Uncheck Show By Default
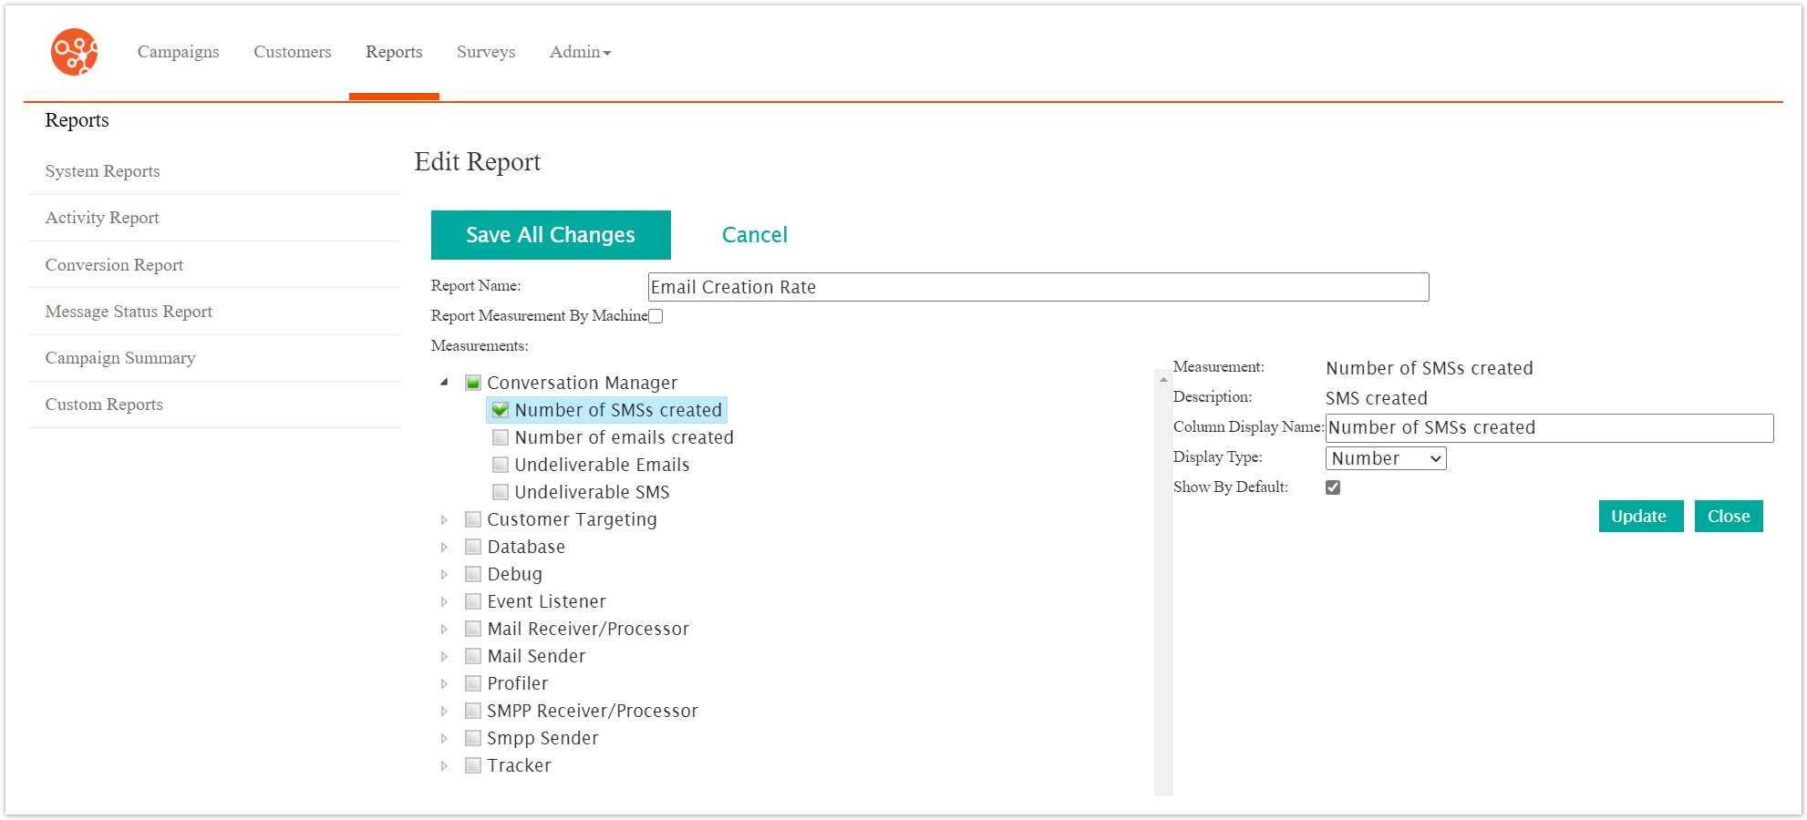The height and width of the screenshot is (820, 1807). click(x=1333, y=487)
